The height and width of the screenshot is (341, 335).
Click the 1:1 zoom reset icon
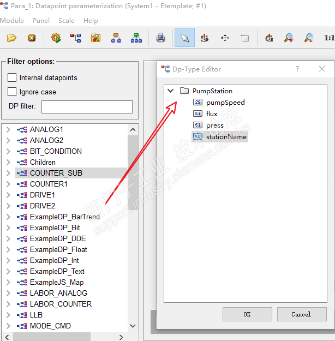pyautogui.click(x=329, y=38)
